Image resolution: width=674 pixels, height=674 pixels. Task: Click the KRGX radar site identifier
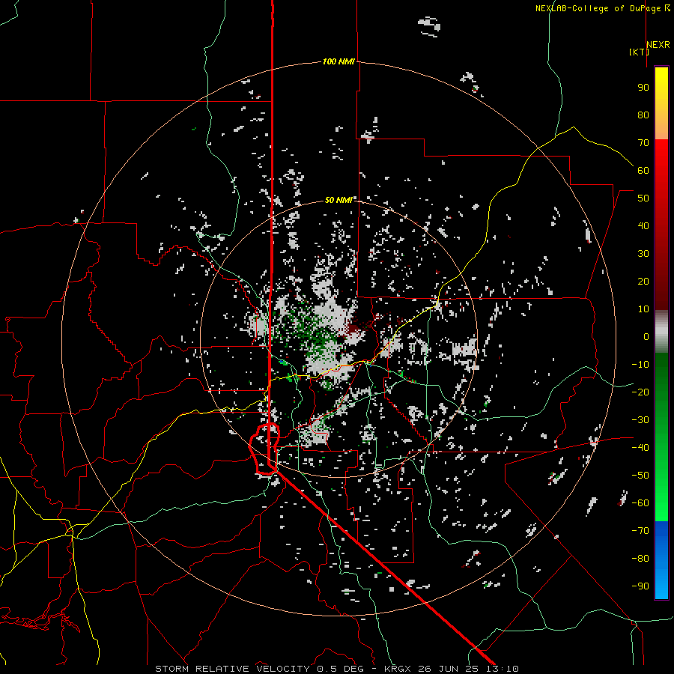pos(399,669)
